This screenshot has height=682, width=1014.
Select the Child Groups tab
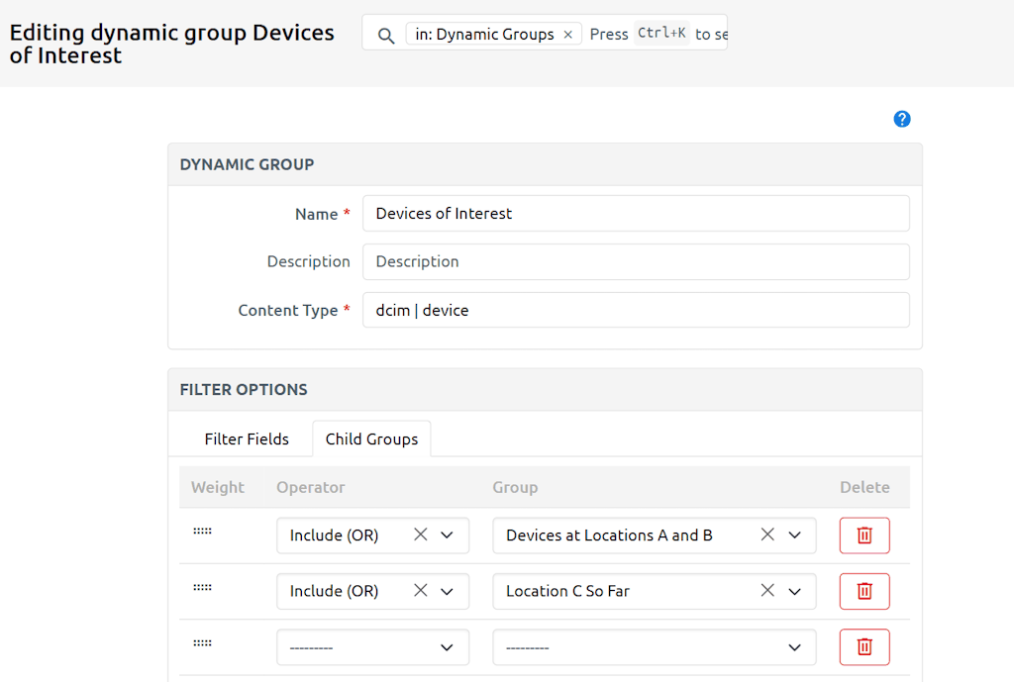pyautogui.click(x=371, y=438)
